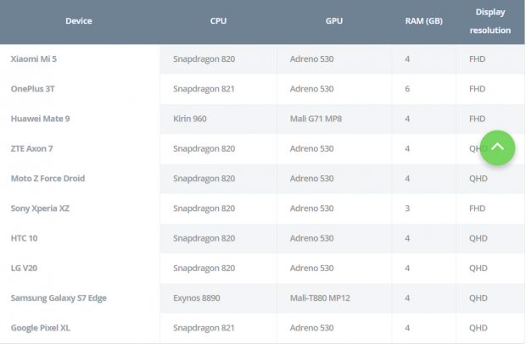Click the green scroll-to-top arrow button
Image resolution: width=526 pixels, height=344 pixels.
click(498, 147)
